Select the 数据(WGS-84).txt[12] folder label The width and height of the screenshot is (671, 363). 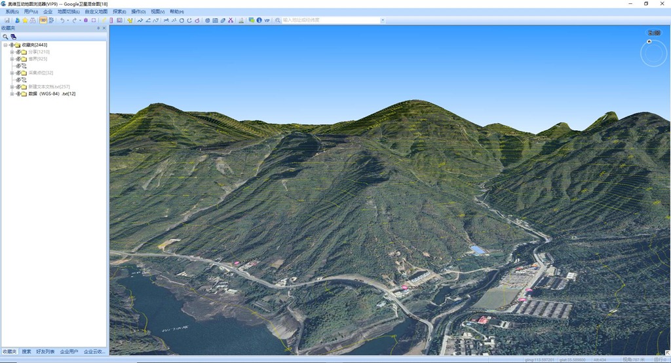pos(52,94)
